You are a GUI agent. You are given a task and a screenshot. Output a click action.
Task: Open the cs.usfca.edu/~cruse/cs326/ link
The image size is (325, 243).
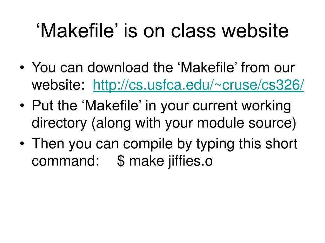pyautogui.click(x=198, y=85)
